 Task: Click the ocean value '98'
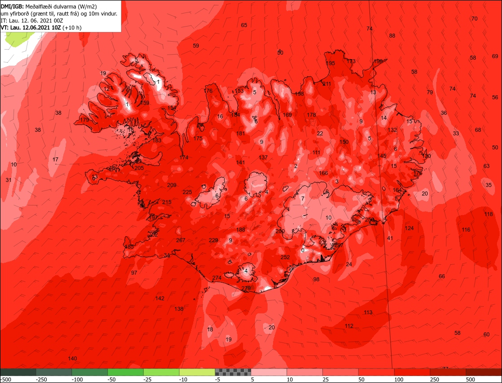pyautogui.click(x=316, y=279)
